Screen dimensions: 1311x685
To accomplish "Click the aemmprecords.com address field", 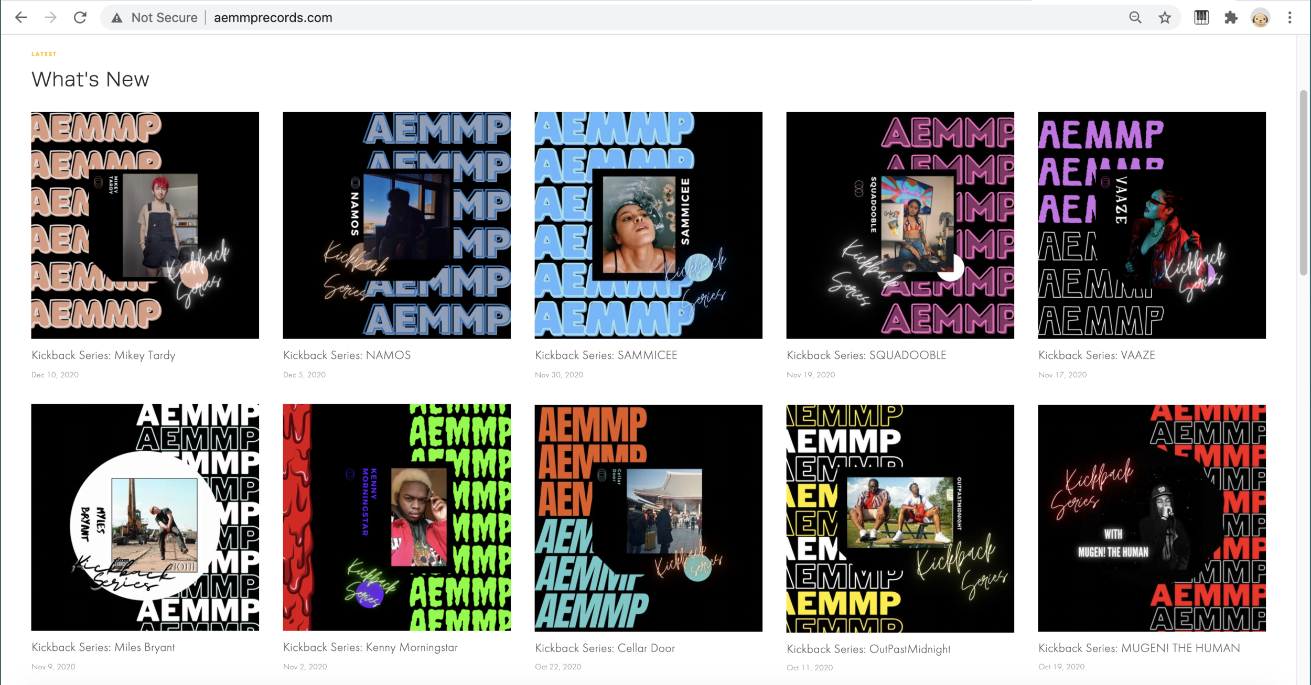I will coord(273,17).
